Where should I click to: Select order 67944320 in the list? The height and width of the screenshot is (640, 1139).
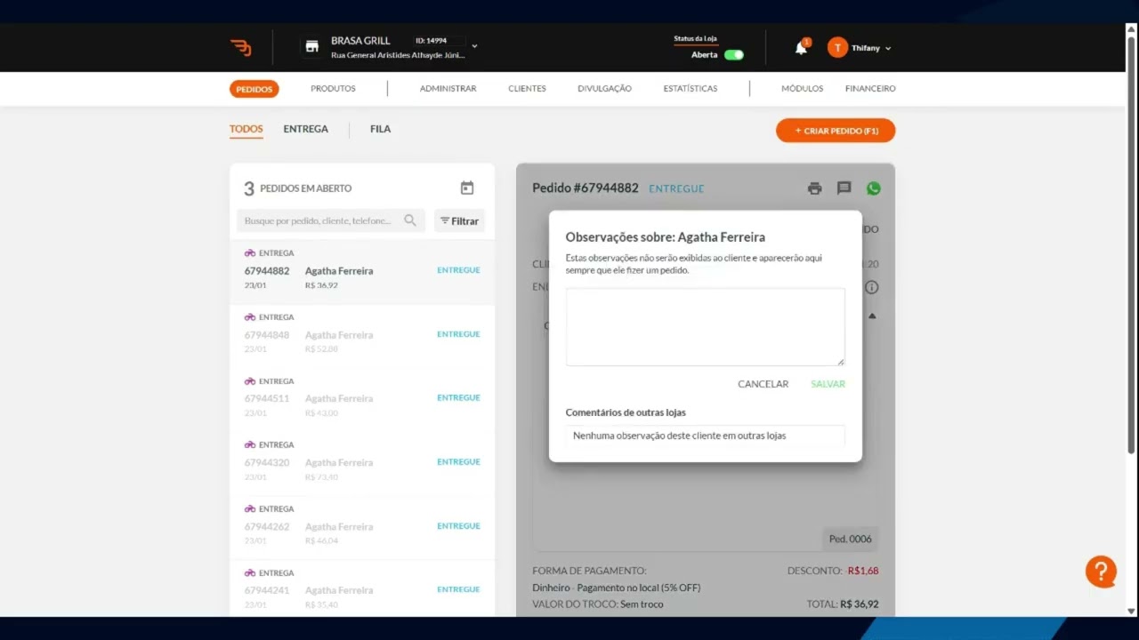coord(362,463)
